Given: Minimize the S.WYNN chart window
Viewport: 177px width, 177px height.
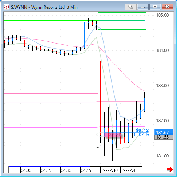Looking at the screenshot, I should (x=143, y=7).
